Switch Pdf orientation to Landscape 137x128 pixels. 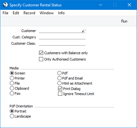(x=12, y=116)
